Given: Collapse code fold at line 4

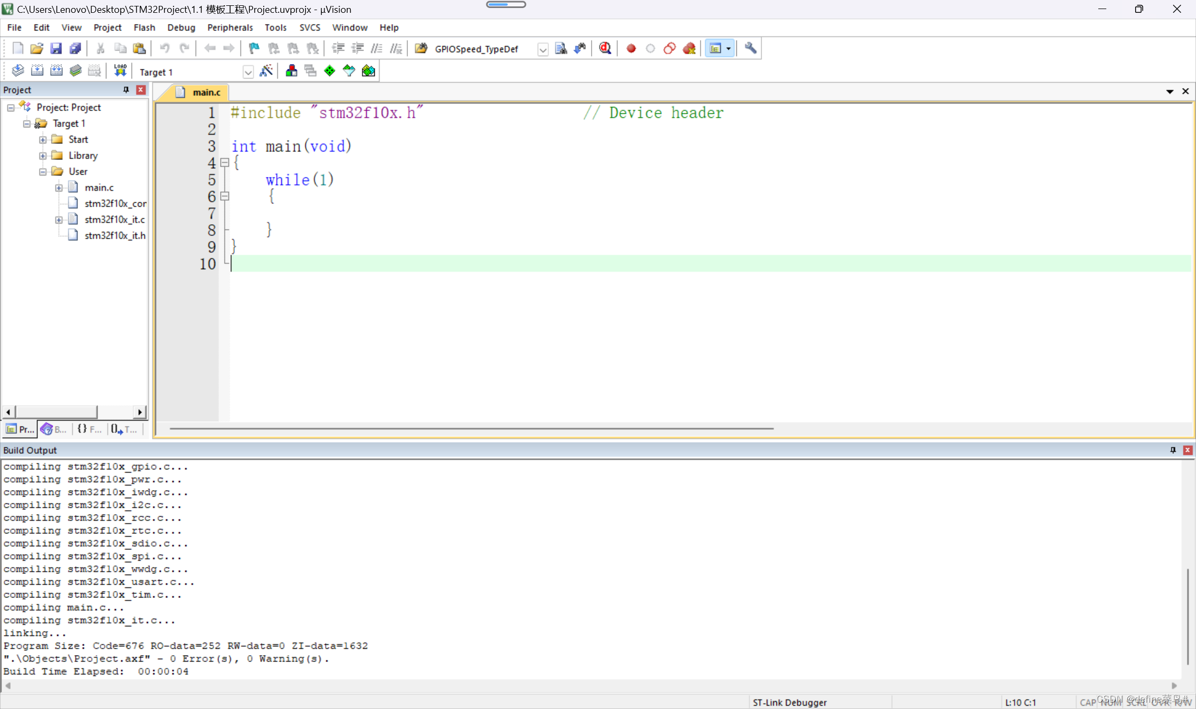Looking at the screenshot, I should [225, 163].
